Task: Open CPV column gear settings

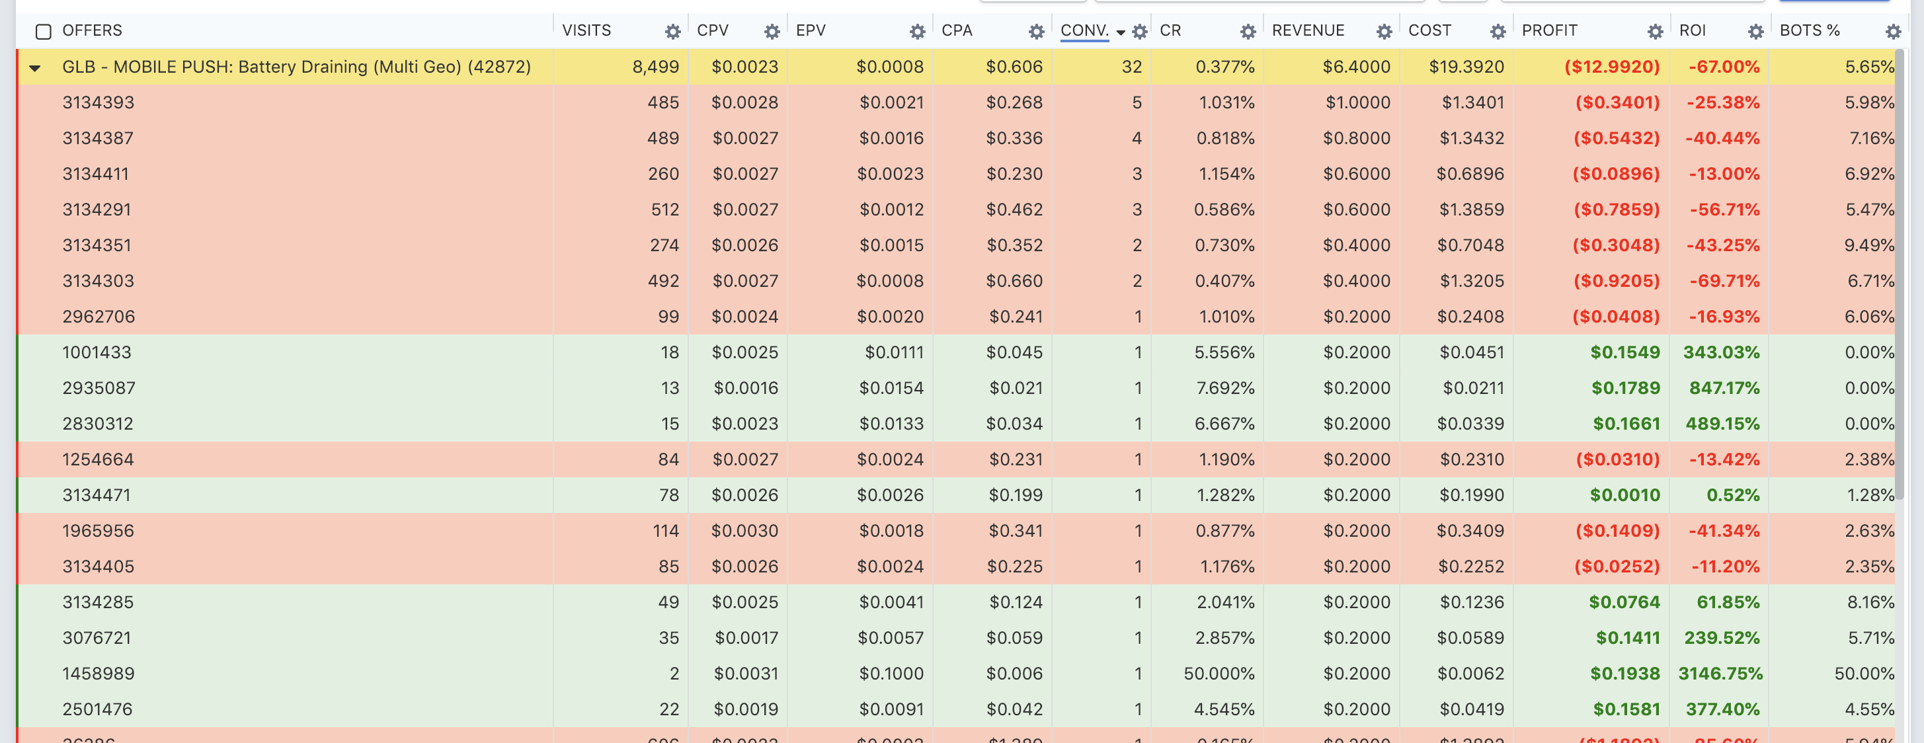Action: (x=772, y=31)
